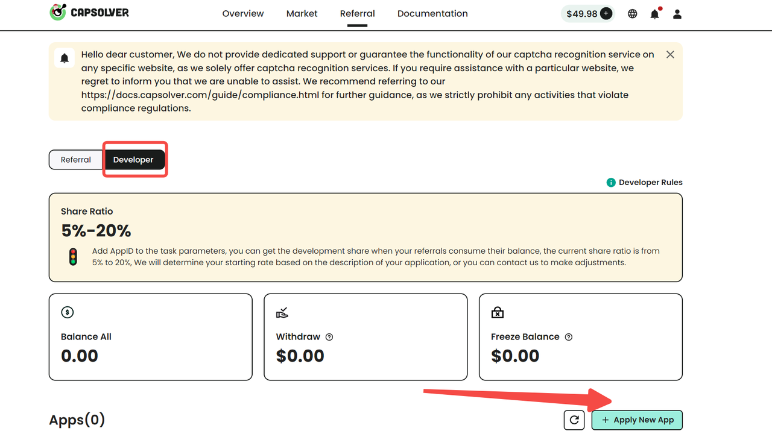The image size is (772, 431).
Task: Click the $49.98 account balance
Action: pos(581,13)
